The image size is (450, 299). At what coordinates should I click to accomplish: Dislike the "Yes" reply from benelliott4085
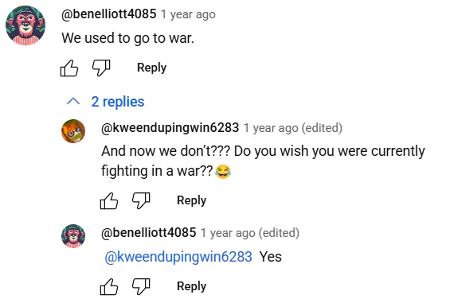[x=141, y=286]
